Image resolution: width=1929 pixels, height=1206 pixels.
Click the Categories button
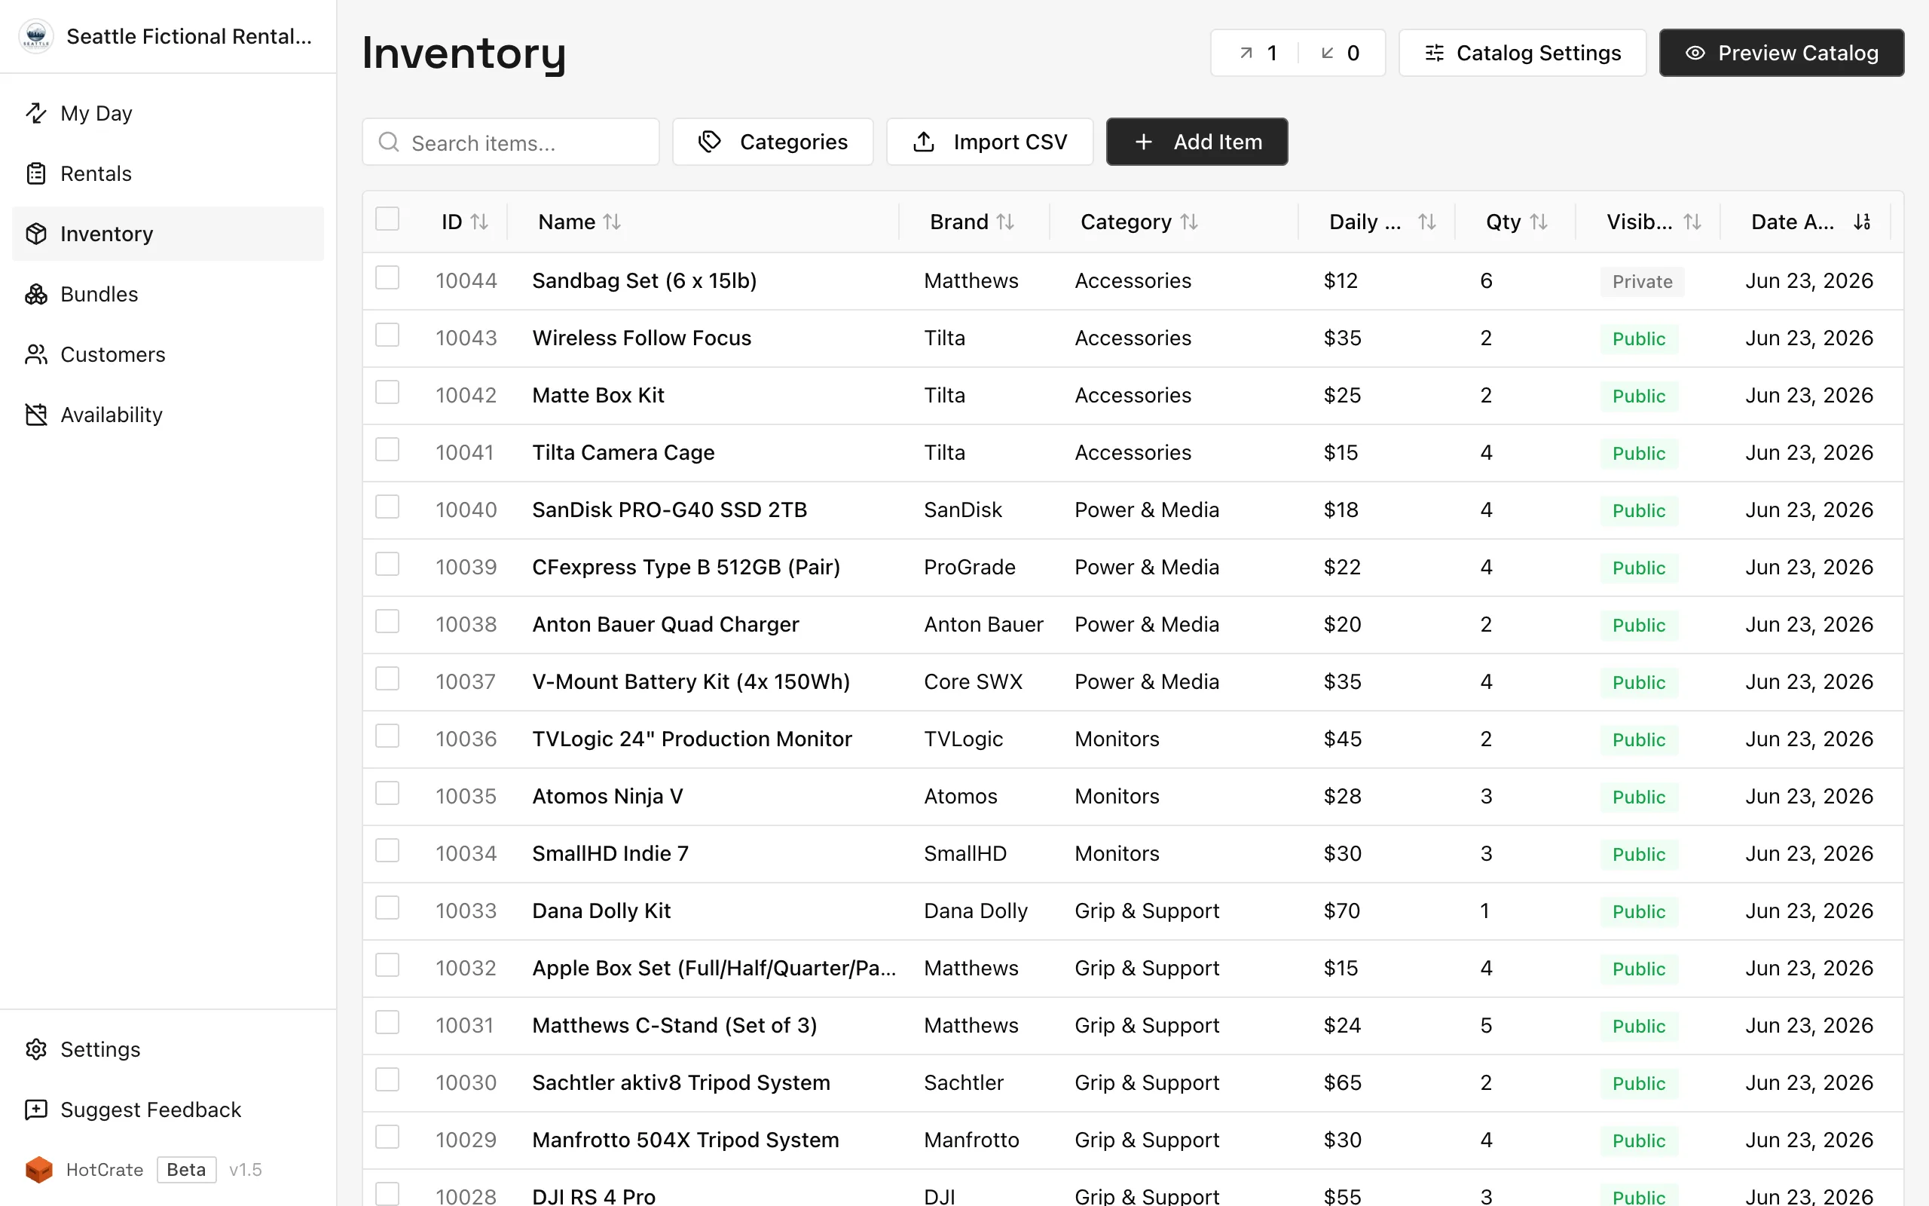(x=773, y=142)
